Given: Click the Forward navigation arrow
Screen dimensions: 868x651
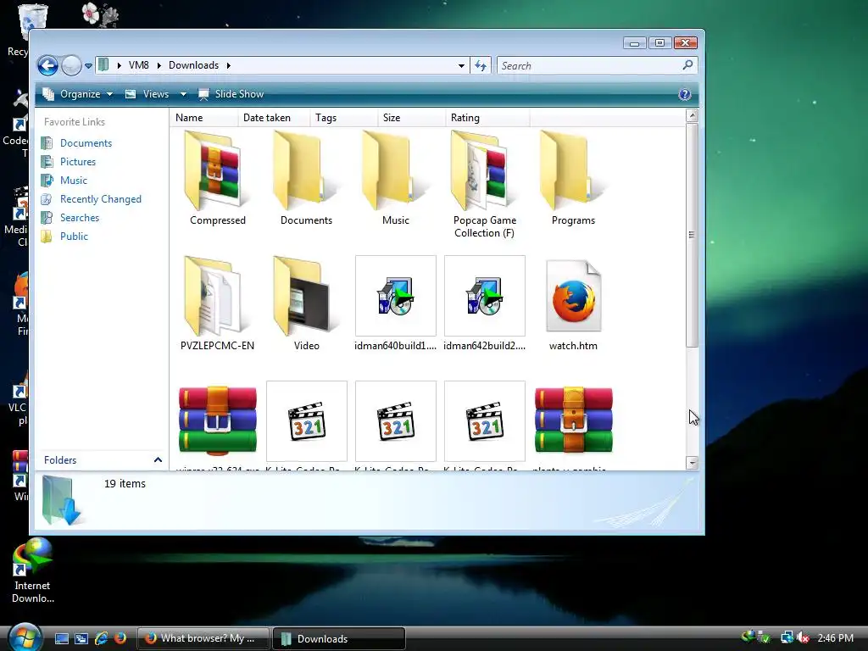Looking at the screenshot, I should 71,66.
